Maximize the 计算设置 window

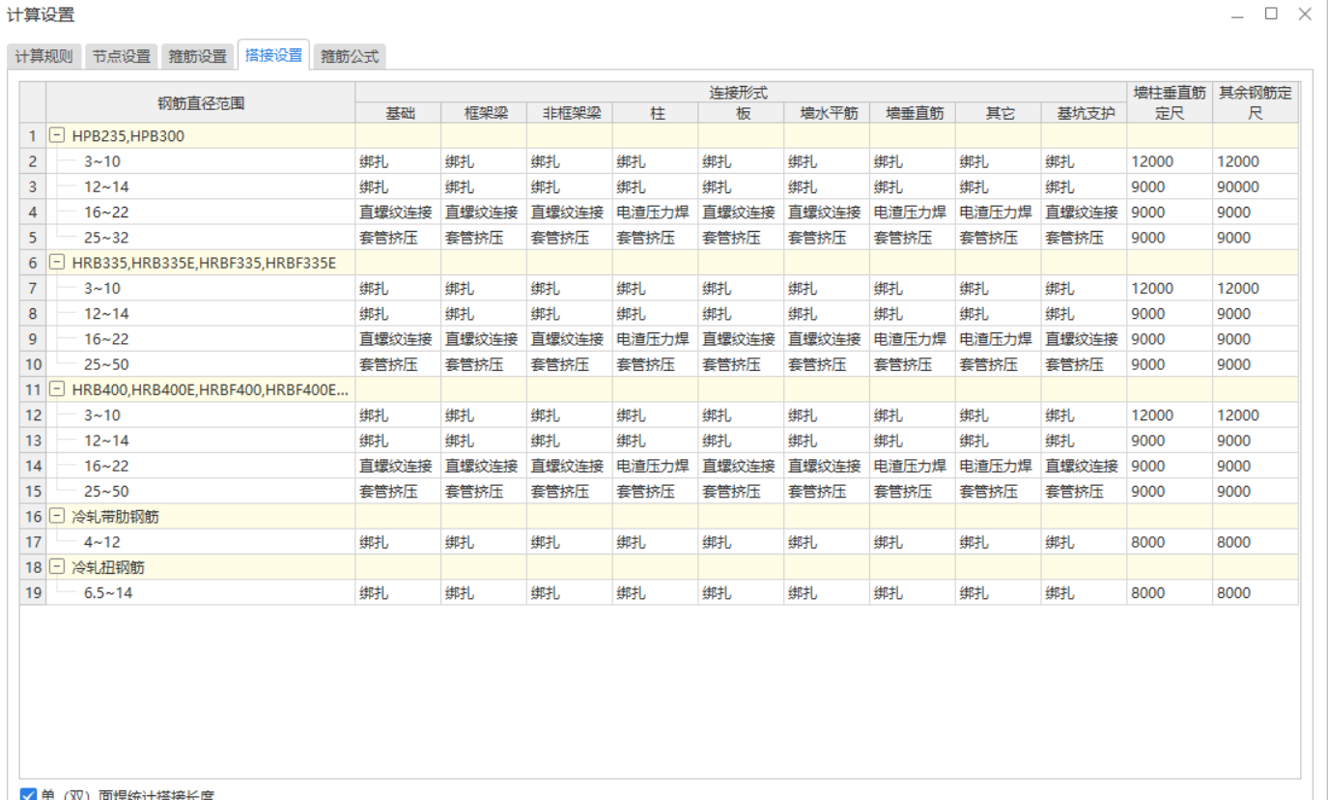(1271, 14)
